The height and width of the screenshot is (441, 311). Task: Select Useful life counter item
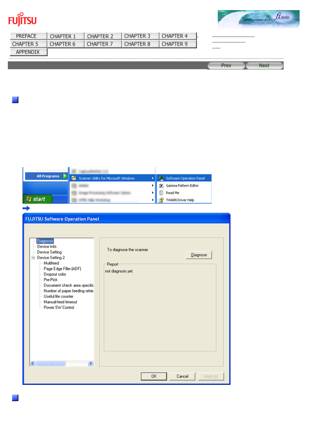(58, 296)
